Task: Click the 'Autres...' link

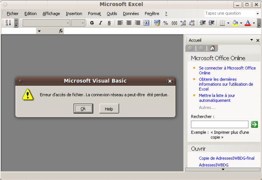Action: pyautogui.click(x=207, y=108)
